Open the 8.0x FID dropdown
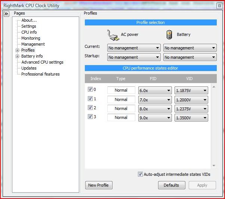The image size is (225, 199). click(155, 109)
